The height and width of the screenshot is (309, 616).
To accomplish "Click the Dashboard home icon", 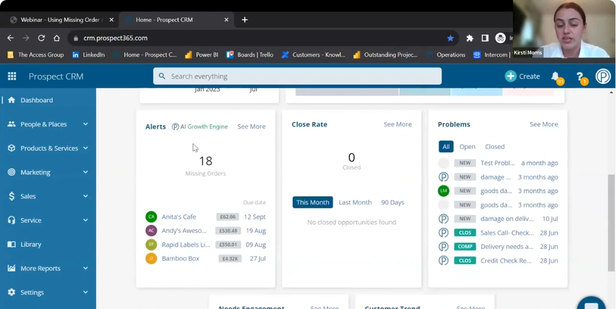I will tap(11, 100).
